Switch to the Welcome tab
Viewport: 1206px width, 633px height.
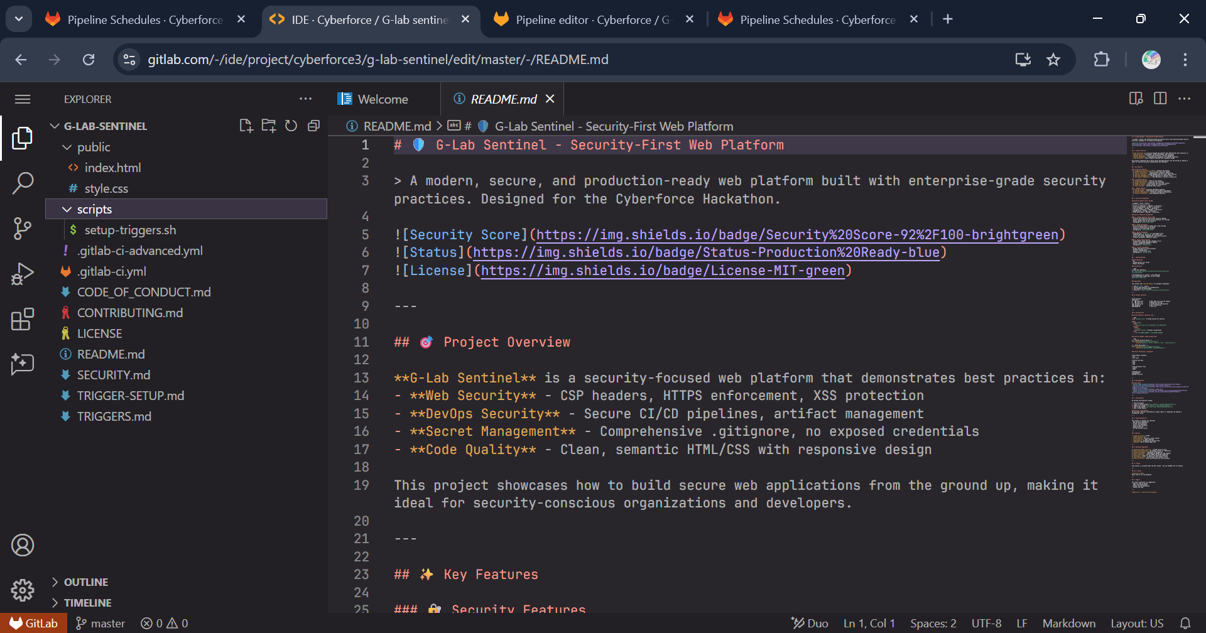coord(383,99)
